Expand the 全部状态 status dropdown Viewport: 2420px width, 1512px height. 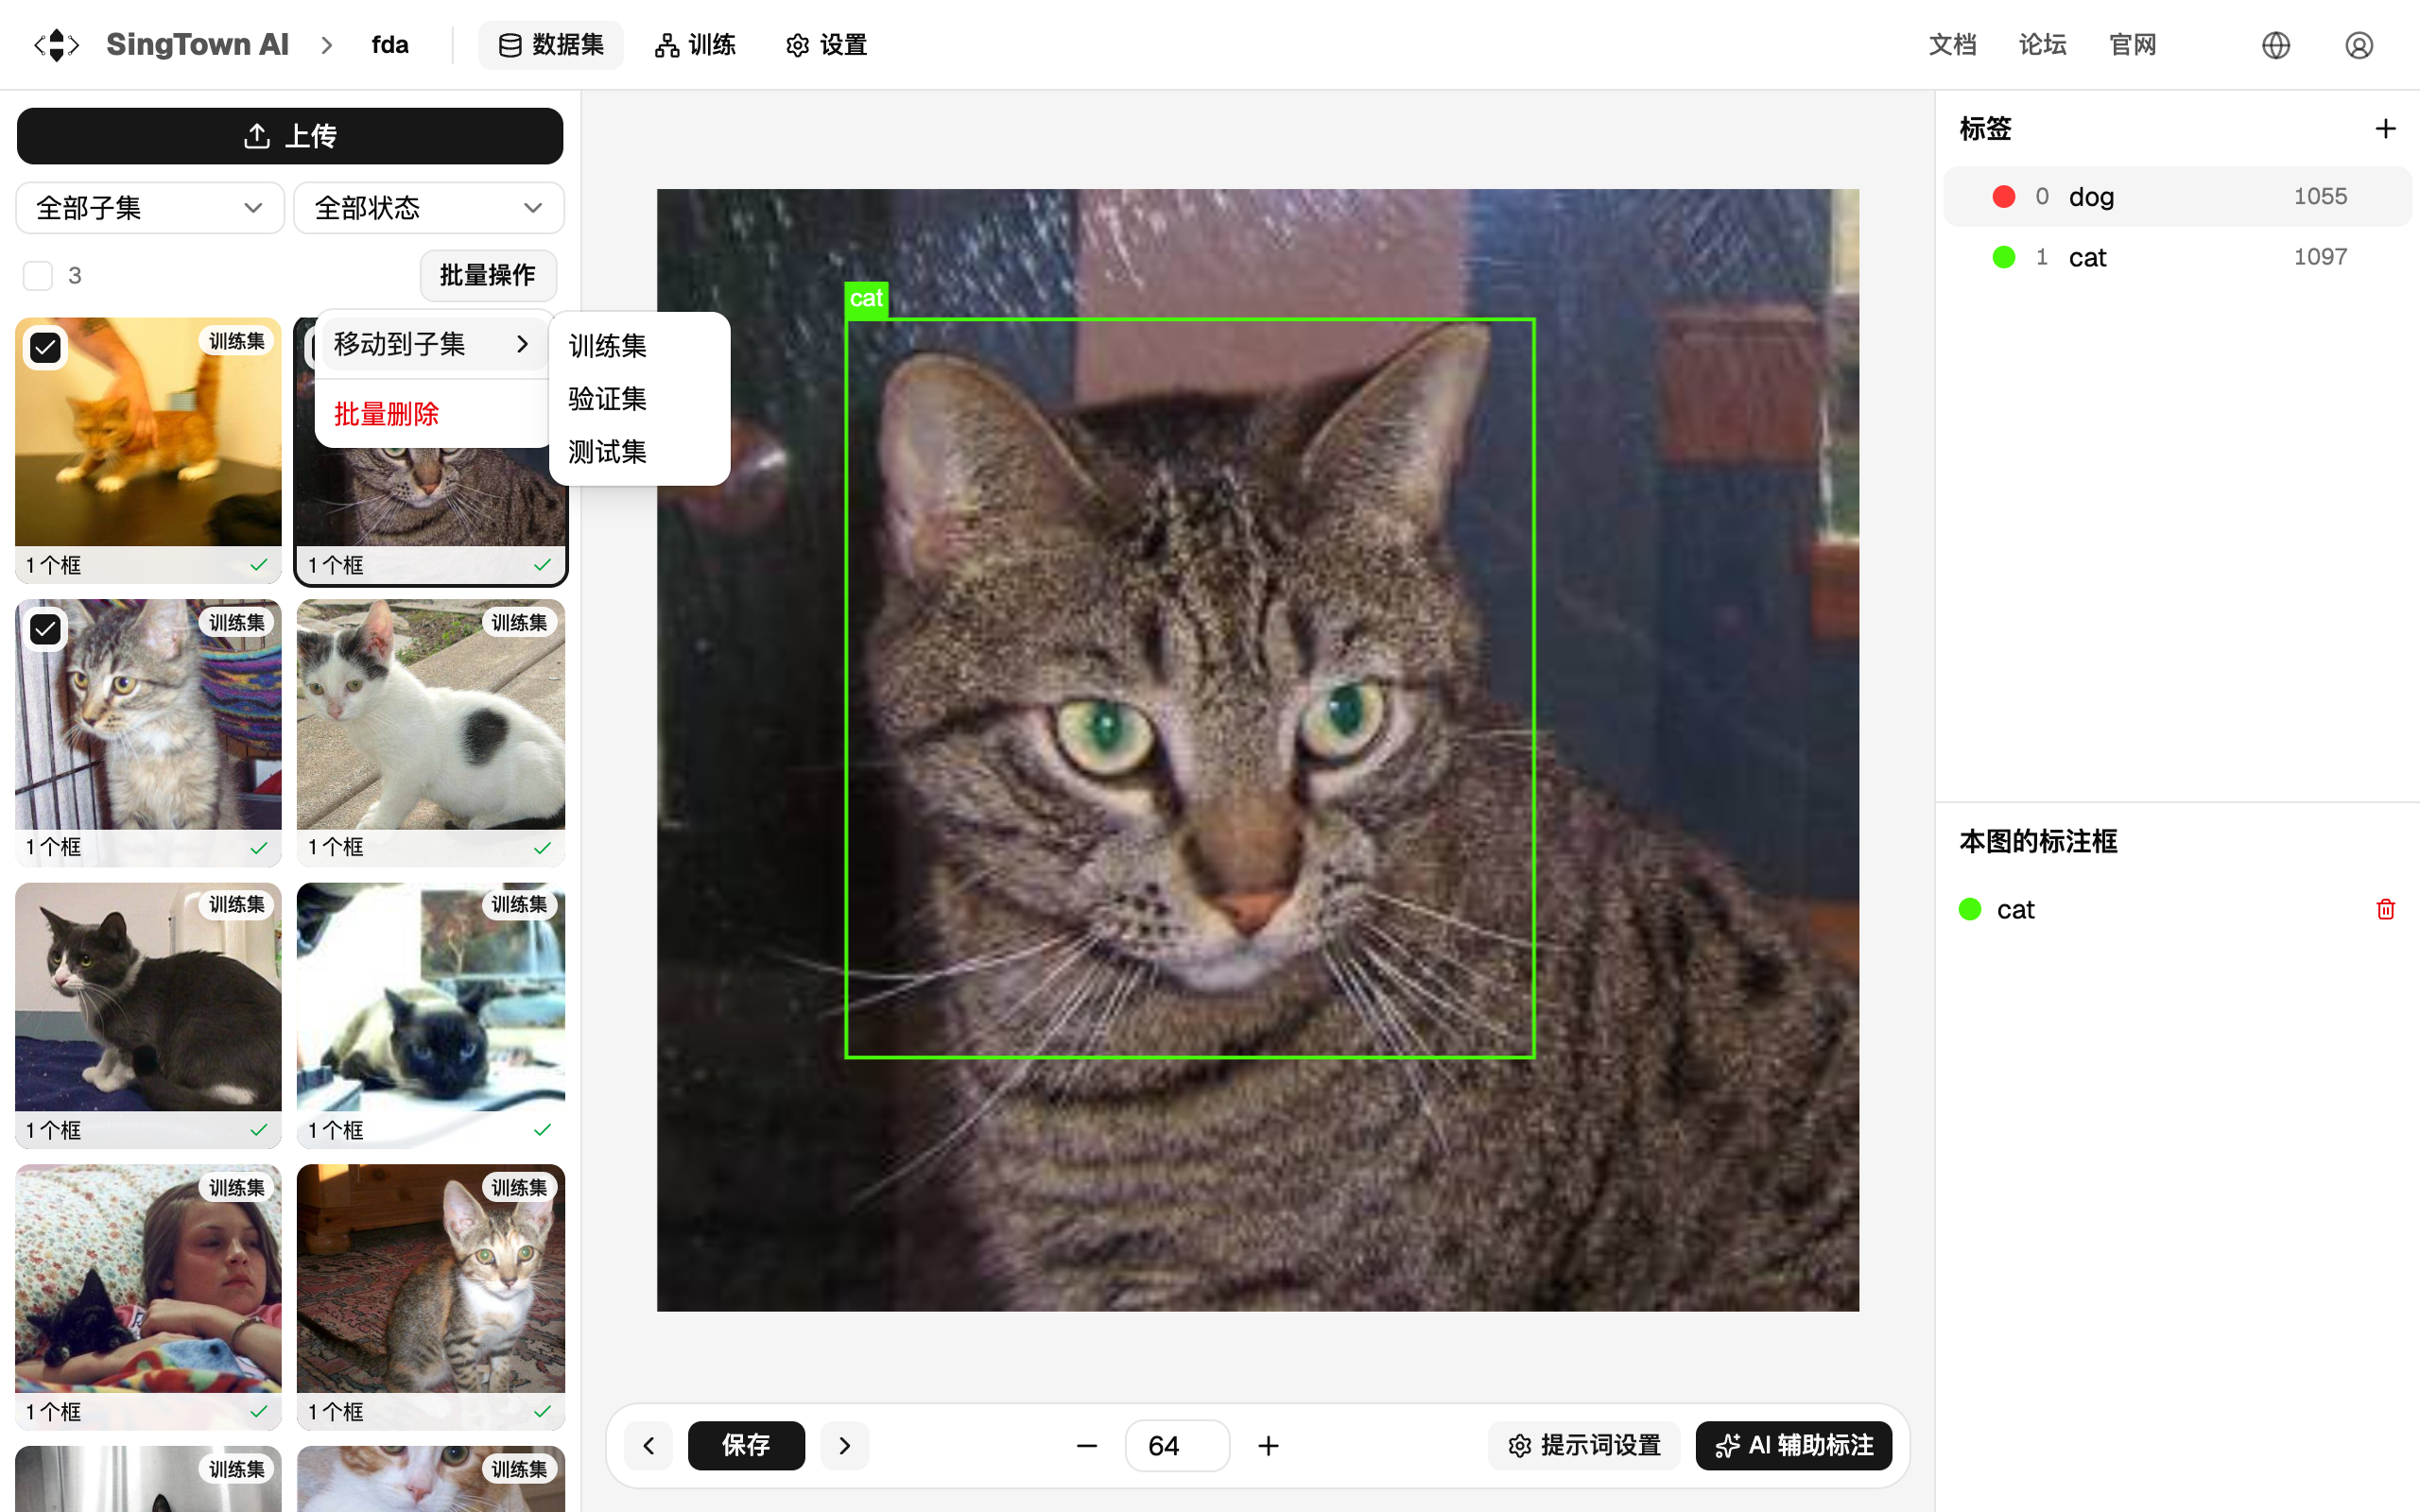point(429,208)
